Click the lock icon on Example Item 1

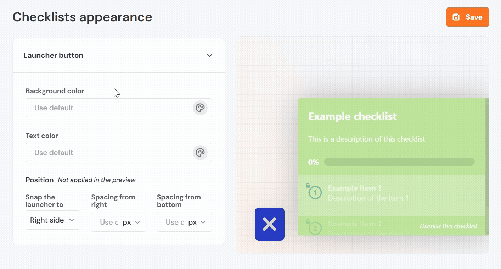coord(308,185)
